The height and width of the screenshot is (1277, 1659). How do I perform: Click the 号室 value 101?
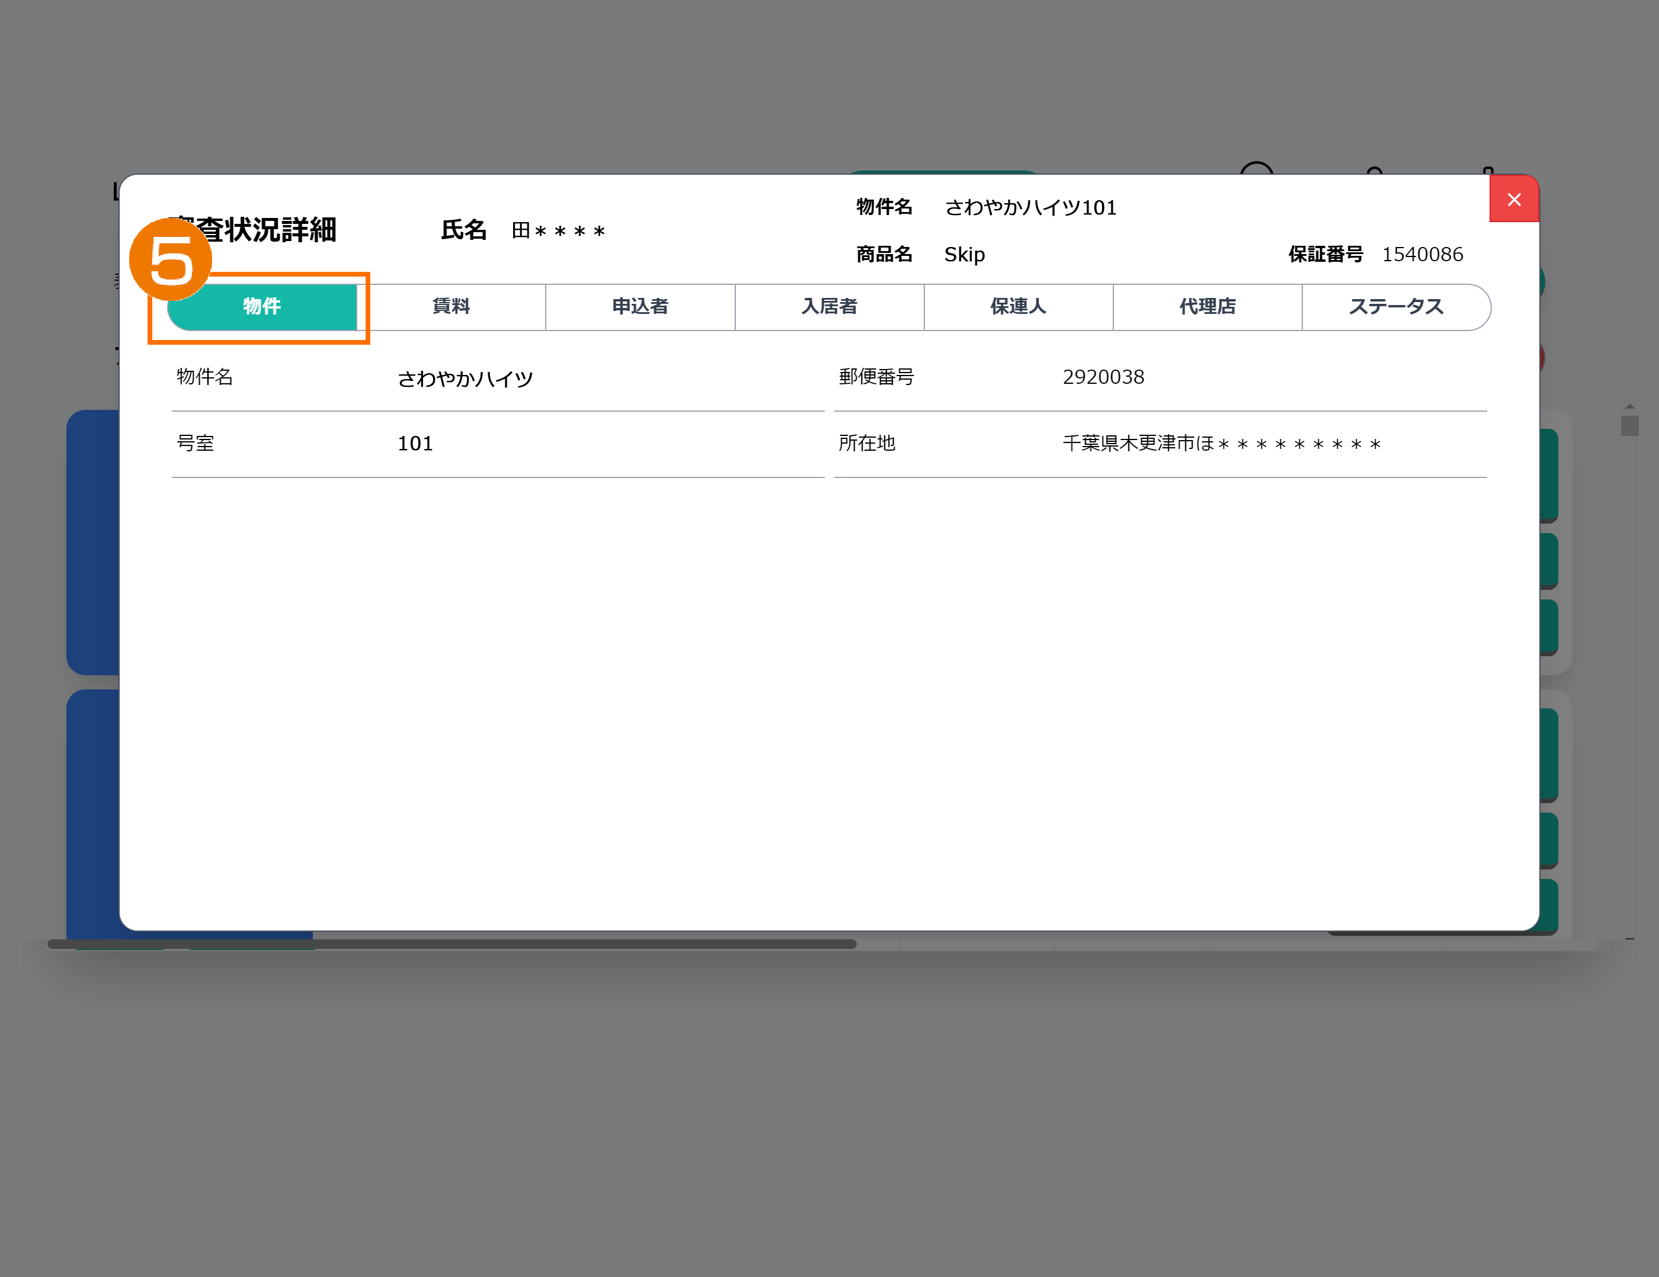tap(415, 444)
